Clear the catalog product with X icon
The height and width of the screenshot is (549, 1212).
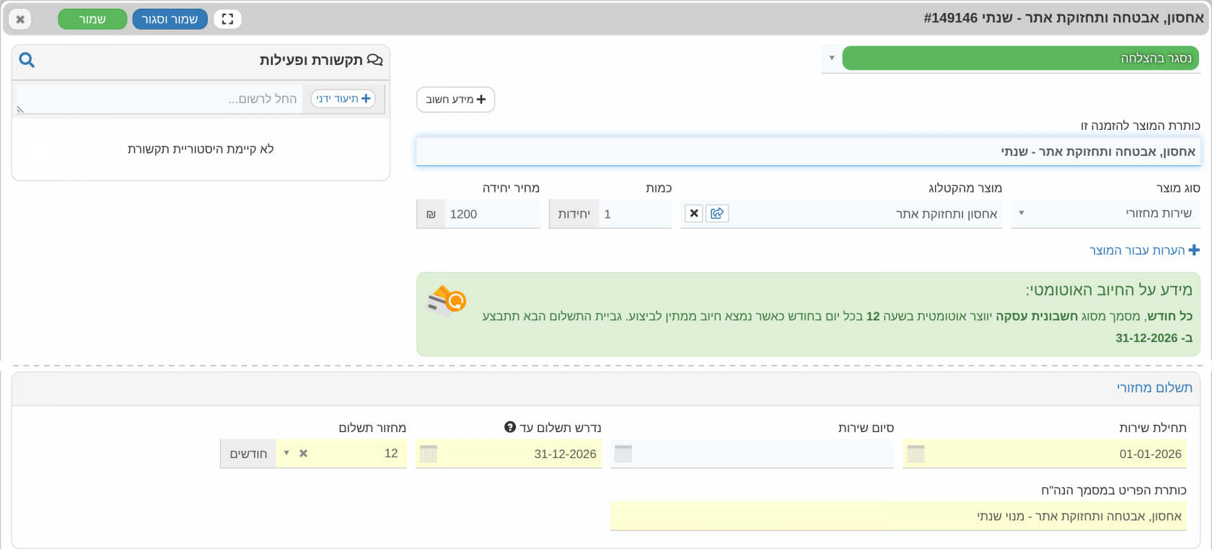(694, 214)
